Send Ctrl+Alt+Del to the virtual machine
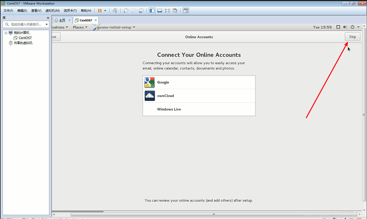The image size is (367, 219). click(115, 11)
